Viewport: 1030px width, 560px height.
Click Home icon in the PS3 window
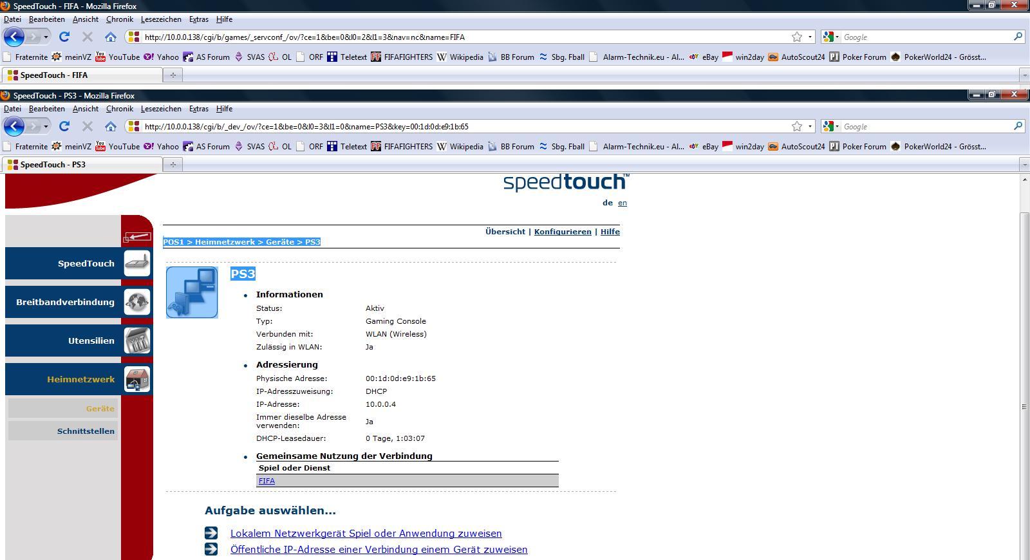(x=111, y=126)
